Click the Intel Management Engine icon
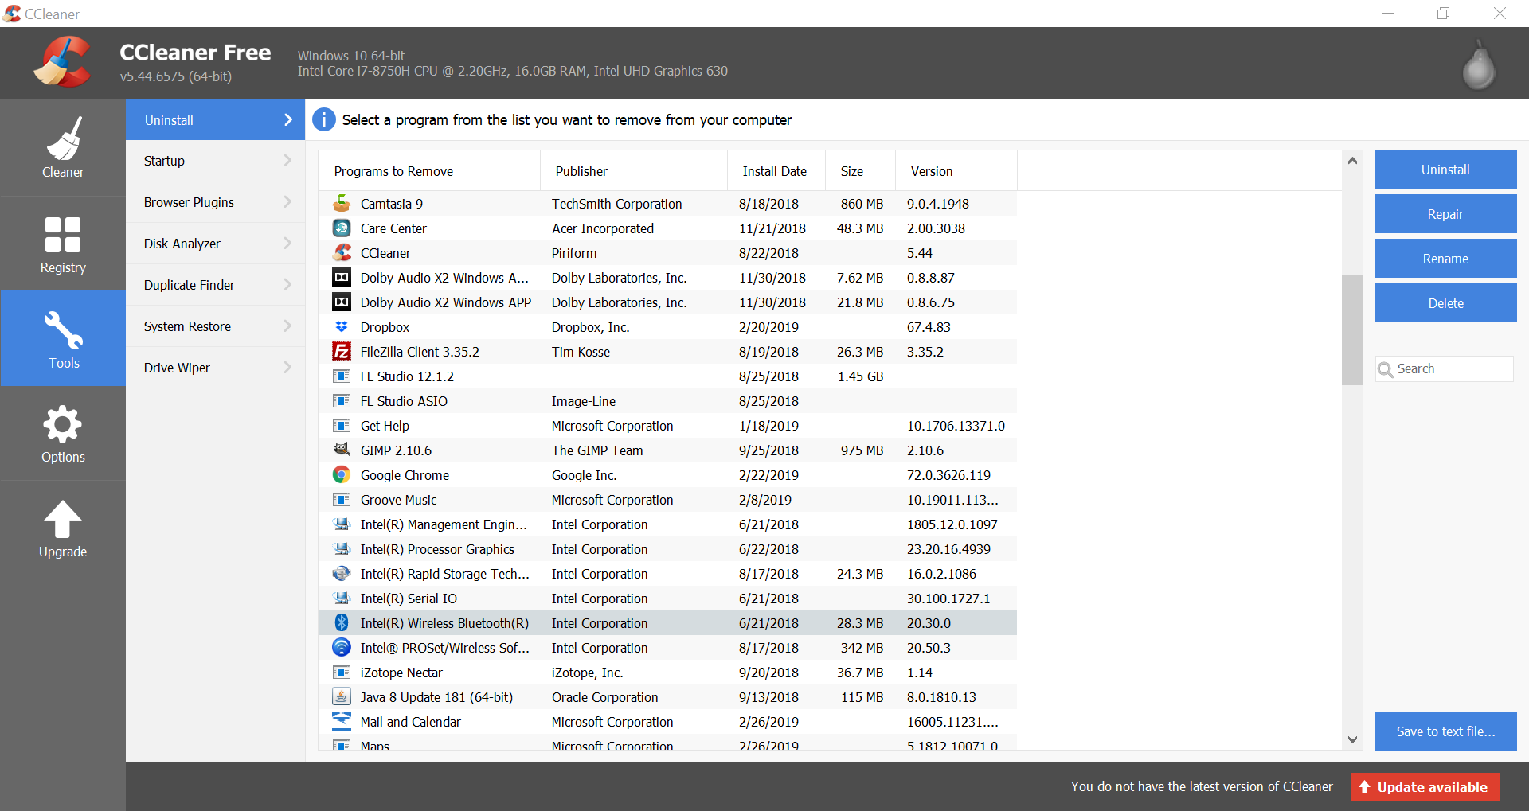Image resolution: width=1529 pixels, height=811 pixels. tap(342, 524)
